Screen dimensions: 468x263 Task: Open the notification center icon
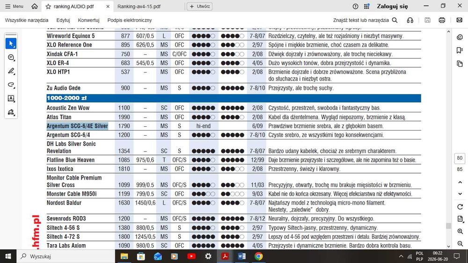[x=457, y=256]
